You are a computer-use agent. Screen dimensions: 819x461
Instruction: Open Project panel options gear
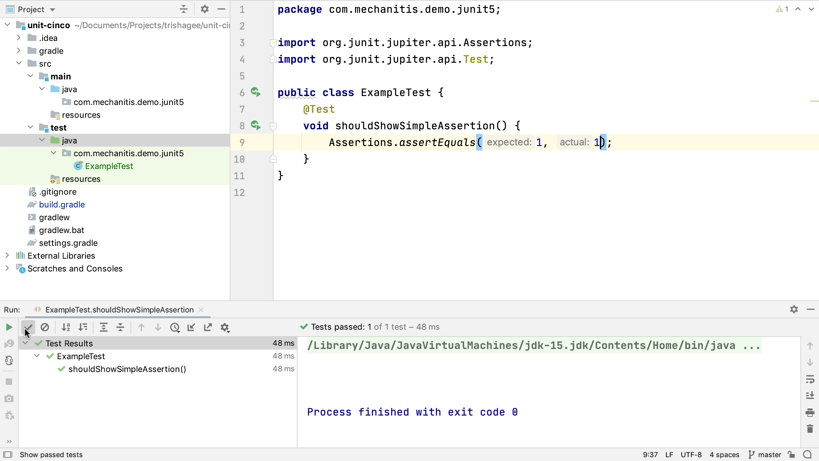click(205, 9)
